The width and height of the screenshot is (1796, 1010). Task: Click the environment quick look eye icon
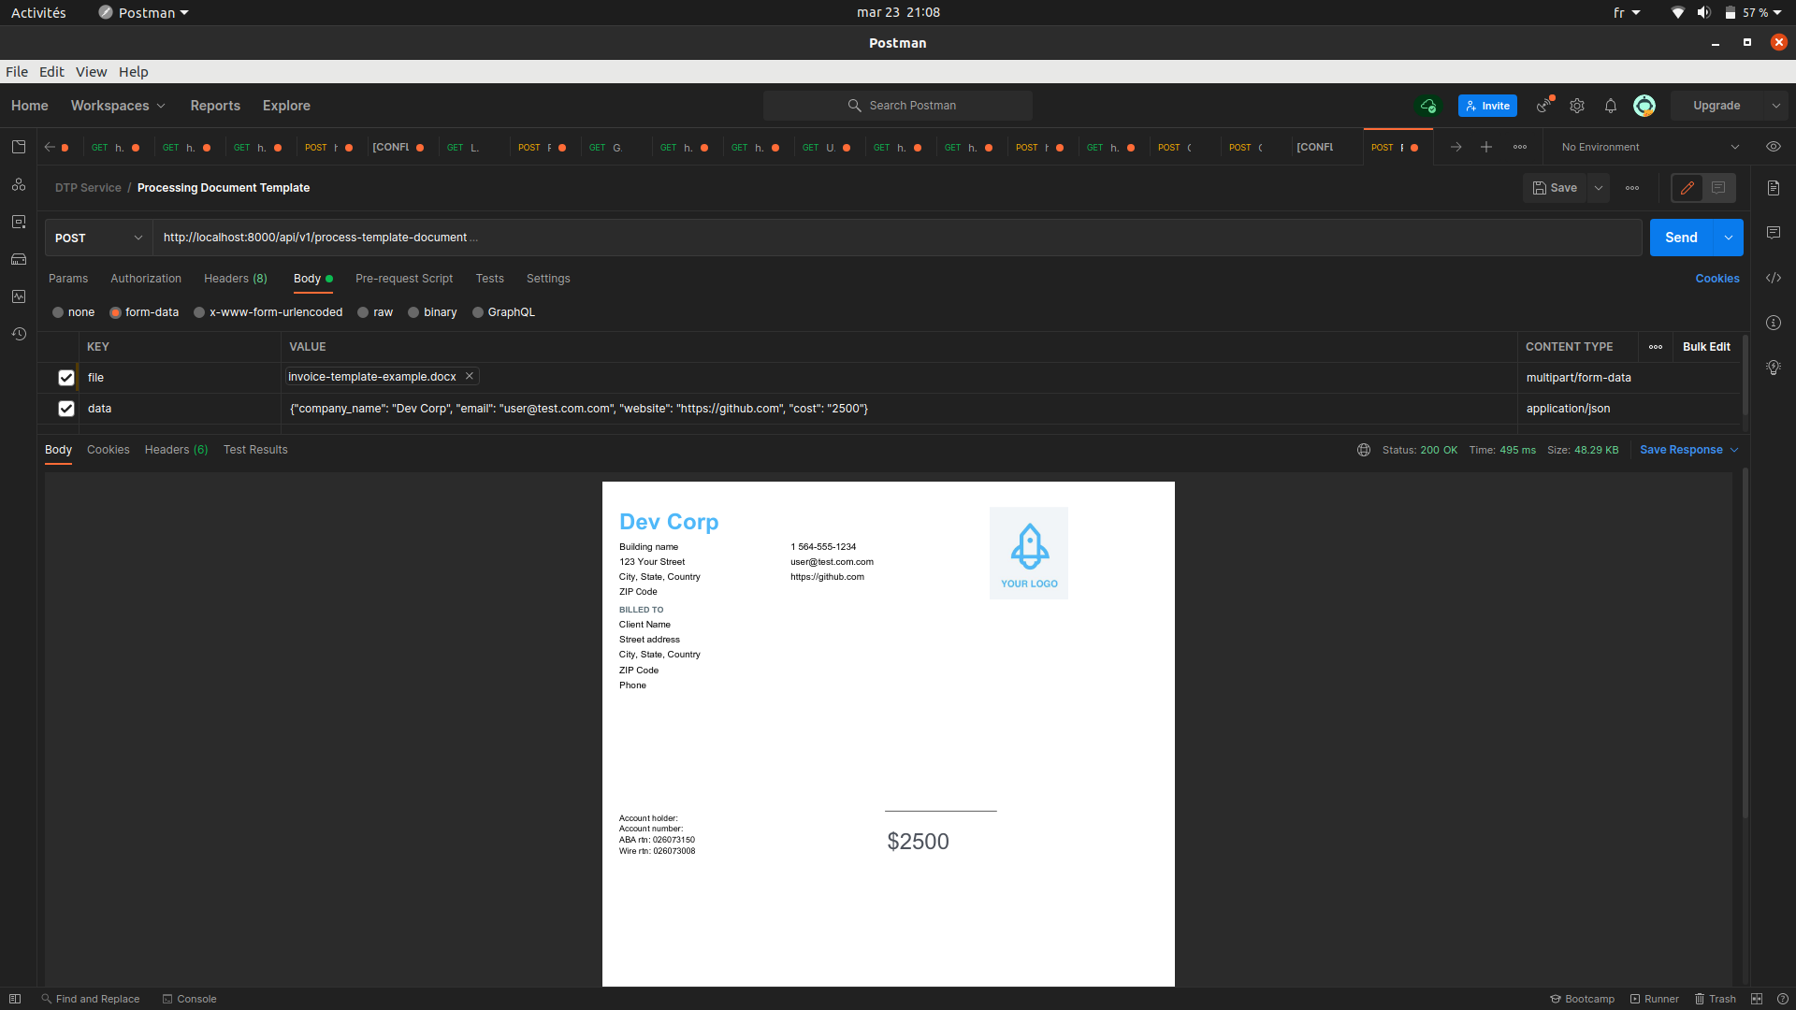pos(1774,147)
